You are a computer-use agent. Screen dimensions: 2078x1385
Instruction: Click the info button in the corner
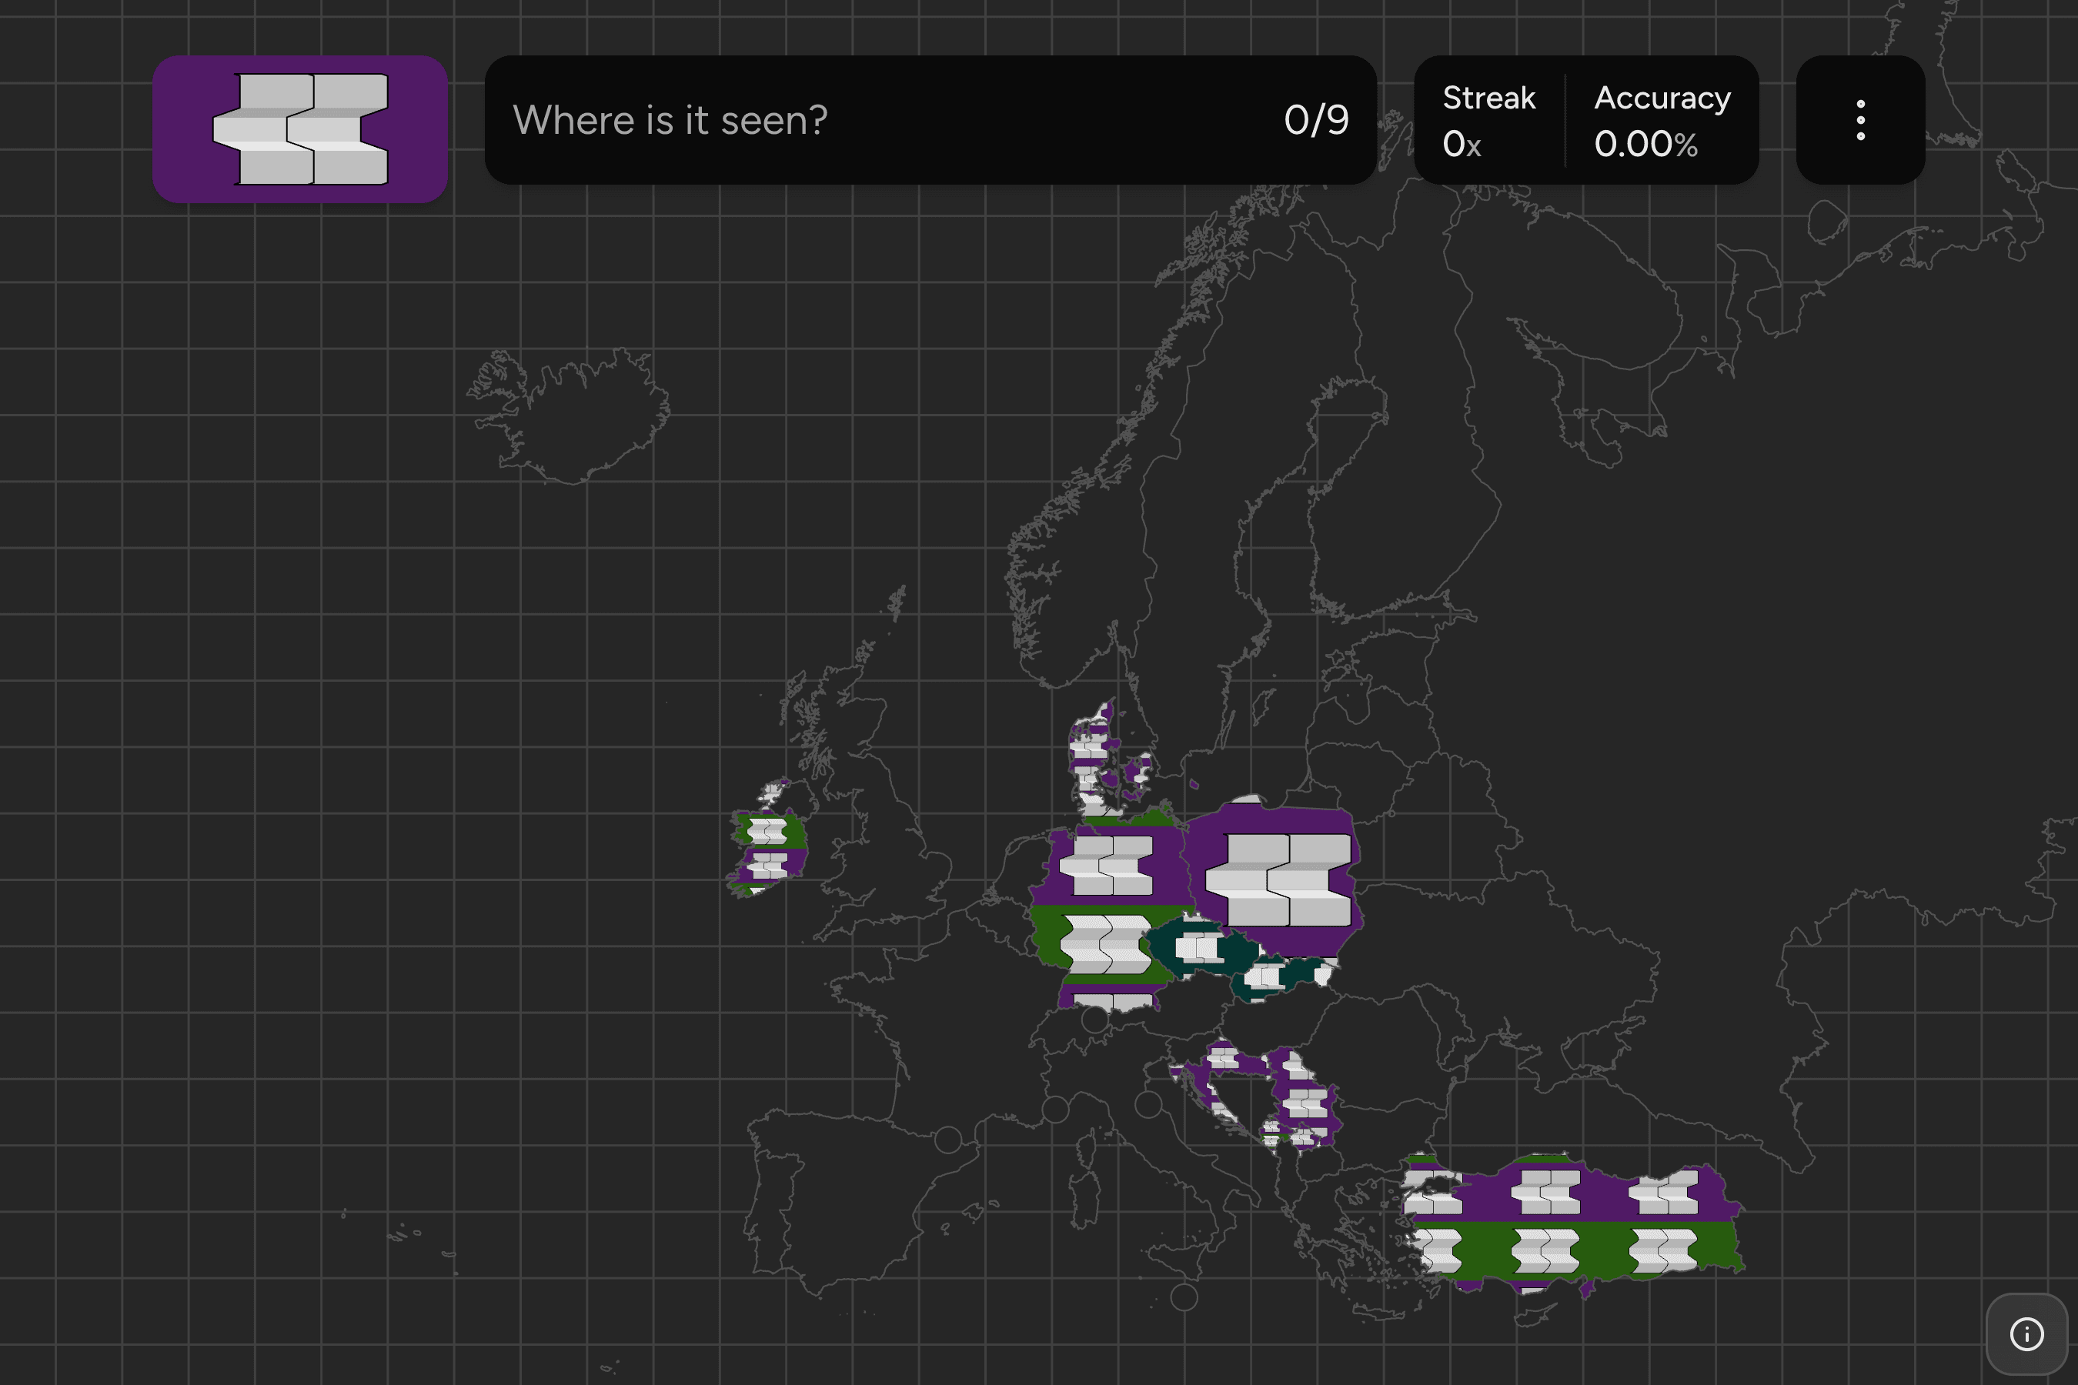[x=2026, y=1333]
